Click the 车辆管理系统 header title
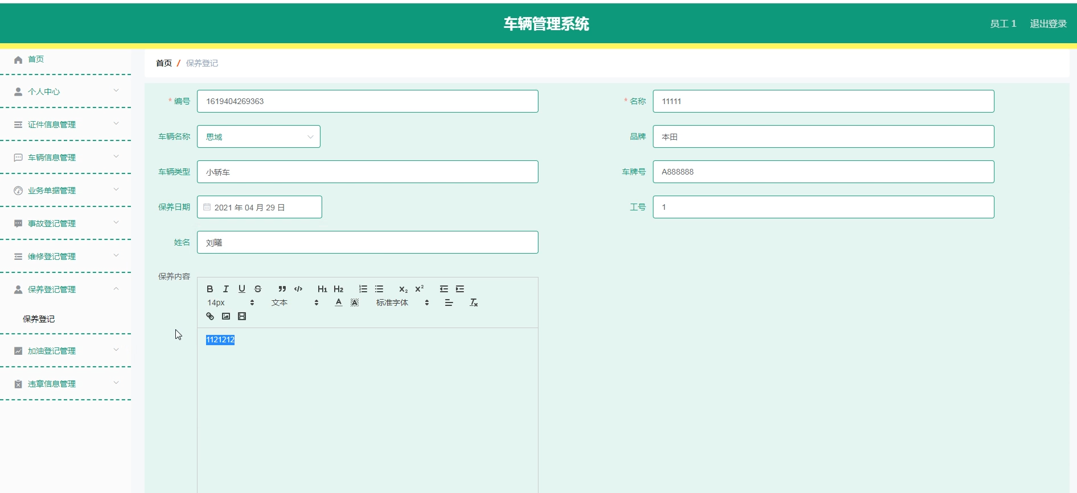The image size is (1077, 493). [546, 24]
